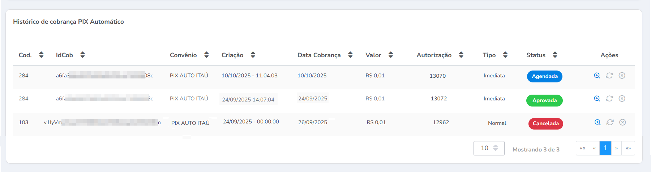The width and height of the screenshot is (651, 172).
Task: Sort by Data Cobrança column
Action: pyautogui.click(x=350, y=55)
